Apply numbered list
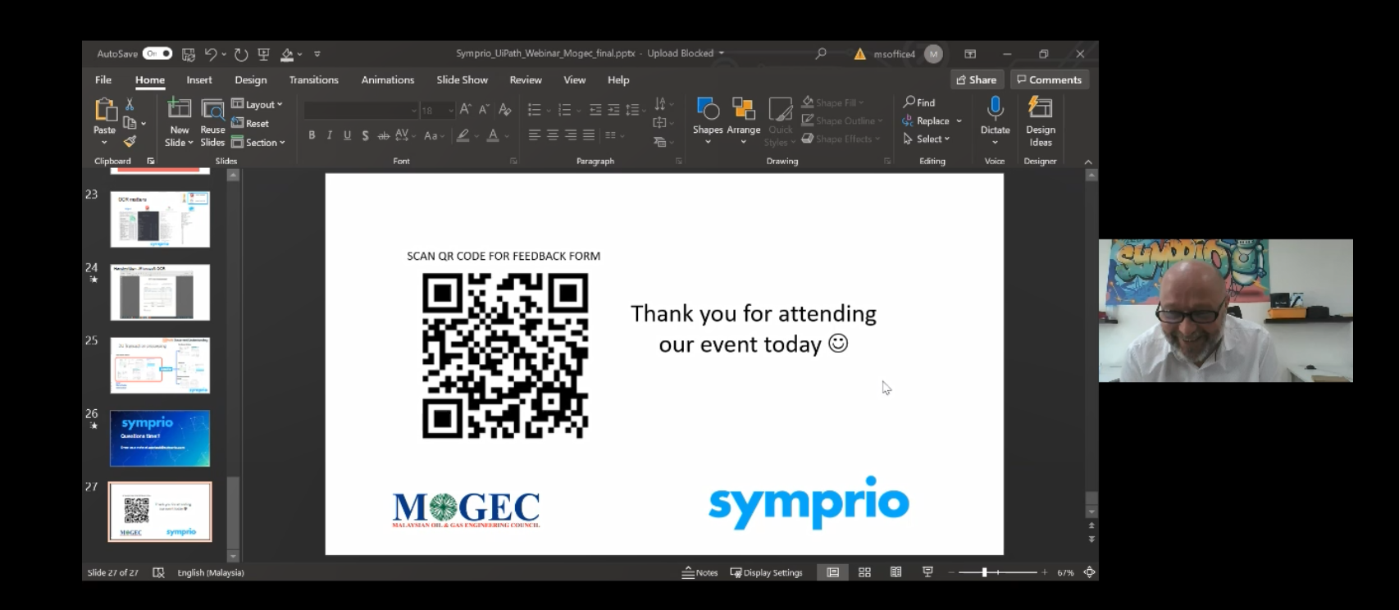 click(564, 110)
